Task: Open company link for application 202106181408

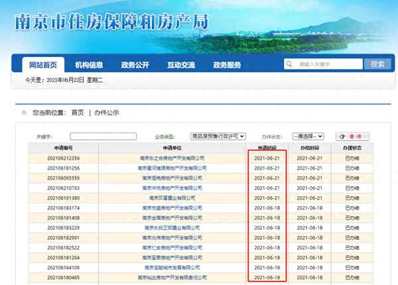Action: pos(172,218)
